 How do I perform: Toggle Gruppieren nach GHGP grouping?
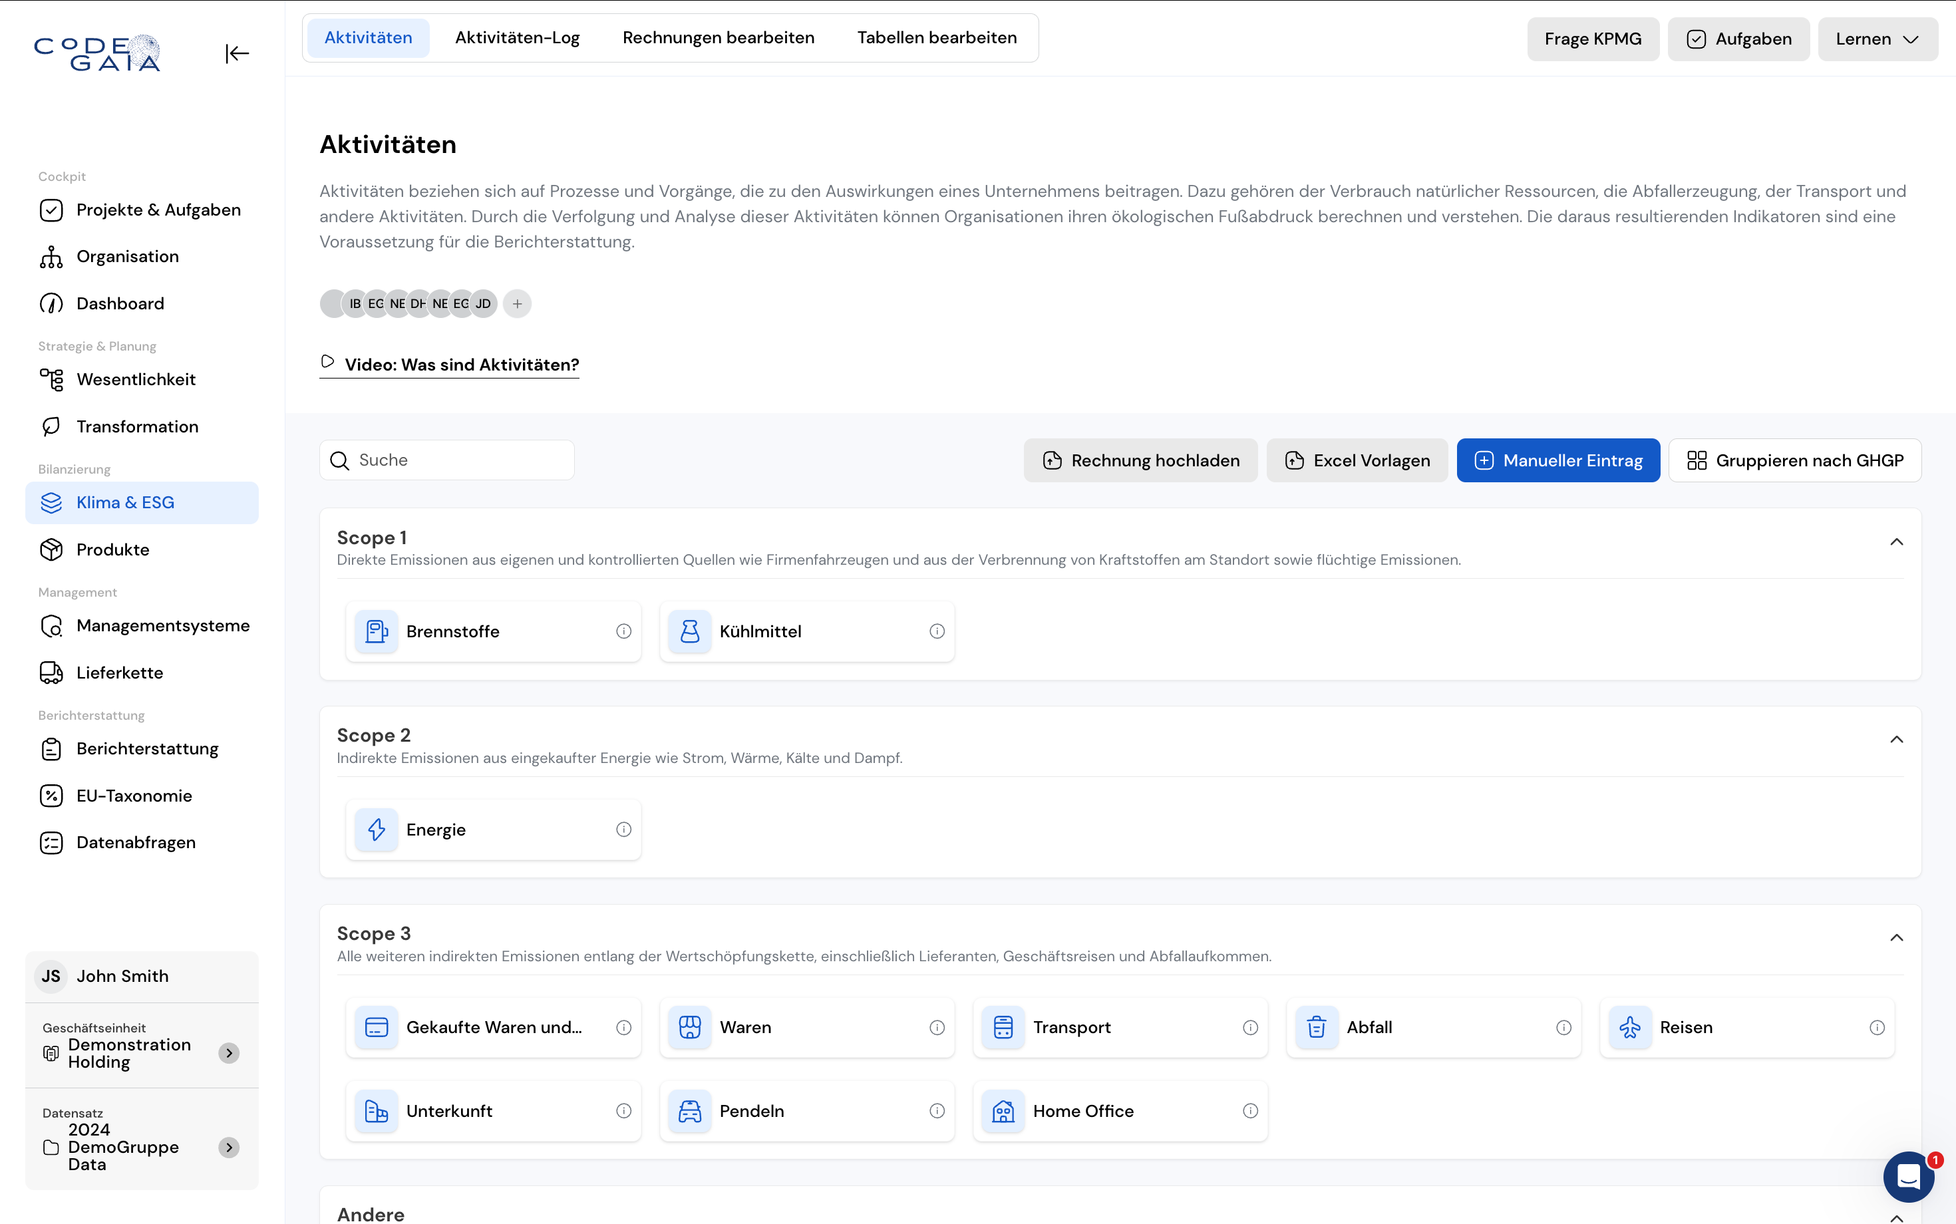coord(1795,460)
